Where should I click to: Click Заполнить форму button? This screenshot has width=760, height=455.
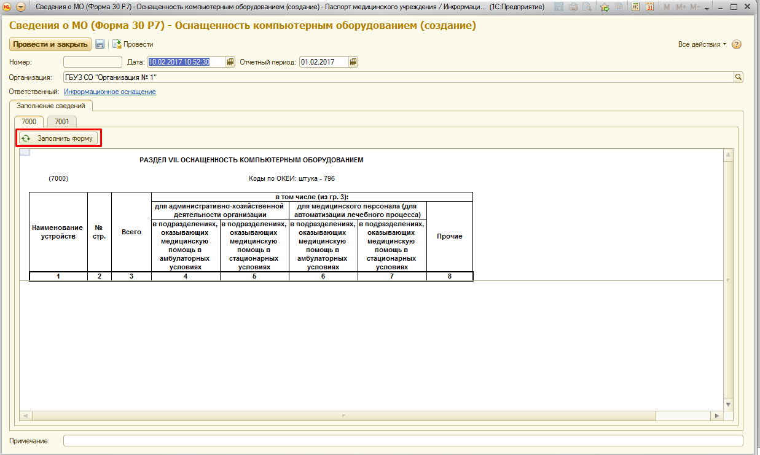point(59,138)
